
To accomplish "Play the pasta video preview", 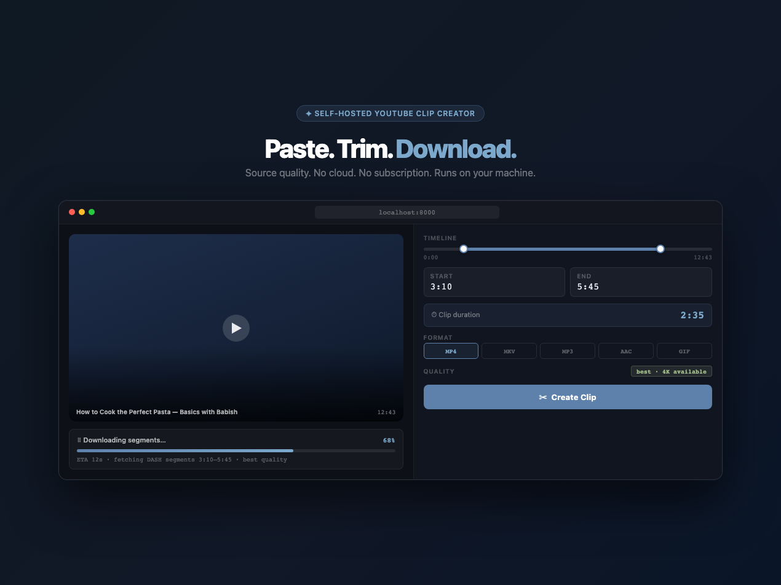I will (x=236, y=328).
